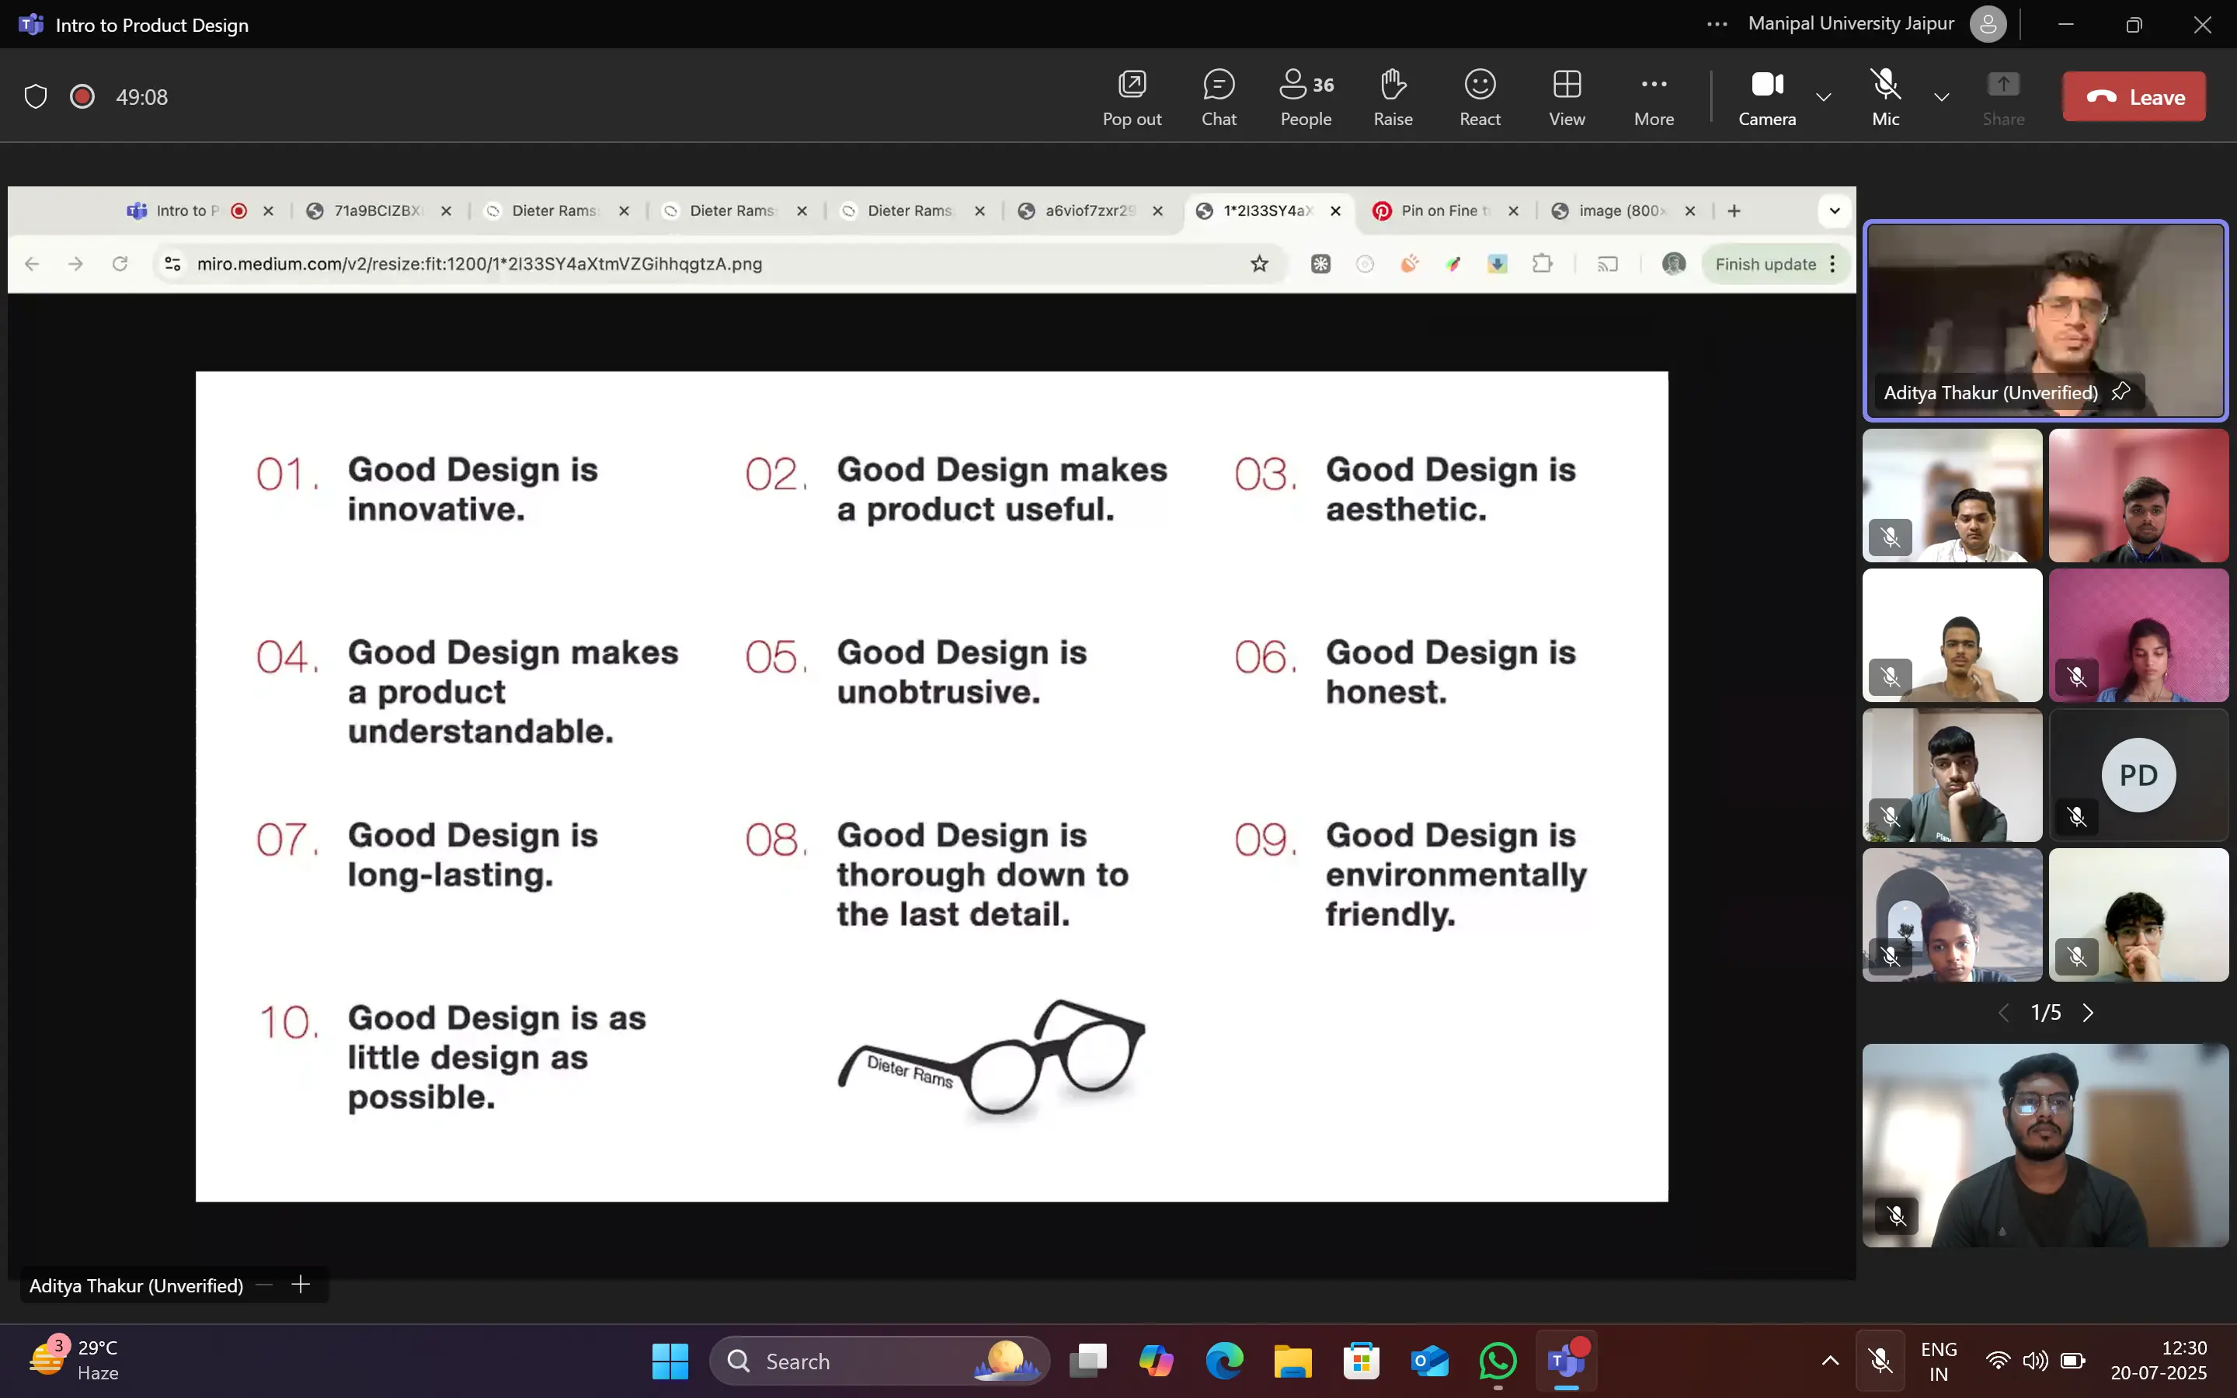Open the microphone options chevron
2237x1398 pixels.
pos(1940,98)
